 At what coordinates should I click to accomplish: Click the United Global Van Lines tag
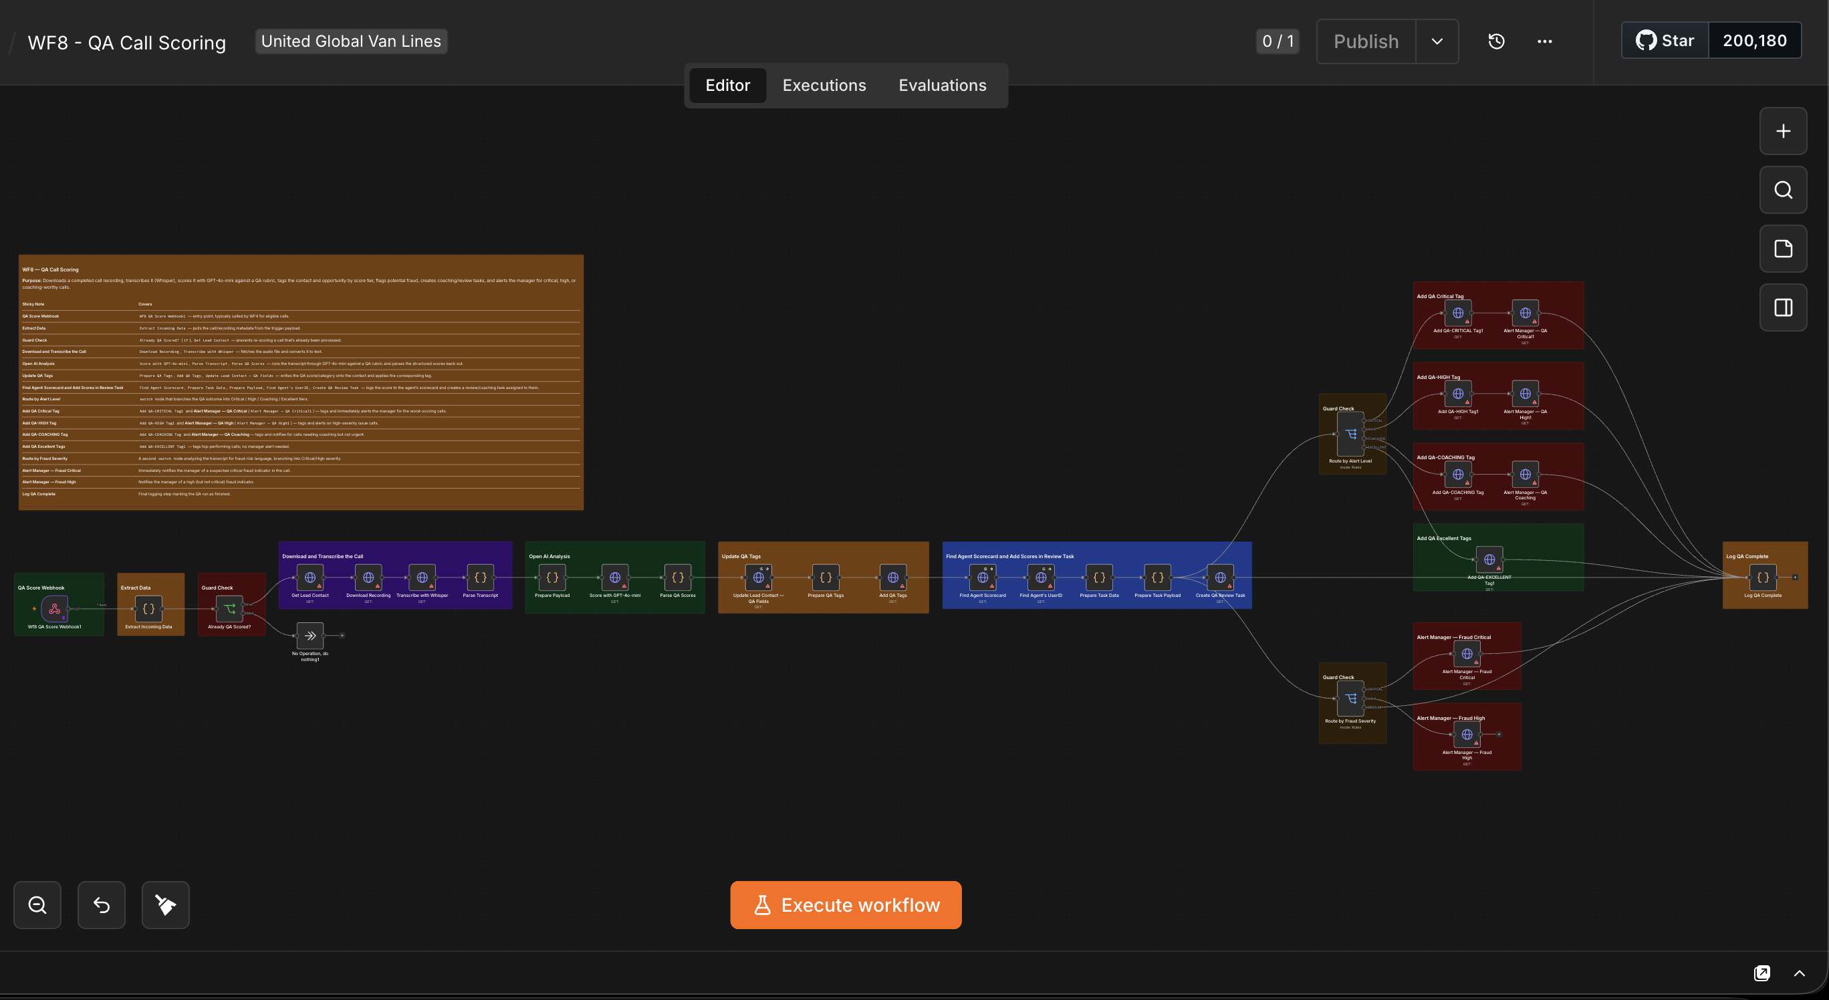pyautogui.click(x=351, y=41)
